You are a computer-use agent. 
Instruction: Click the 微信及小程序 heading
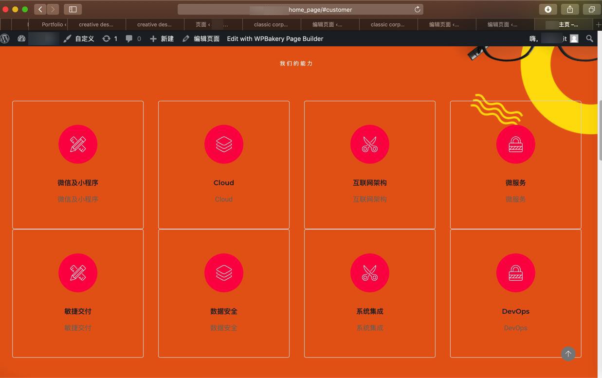click(78, 183)
